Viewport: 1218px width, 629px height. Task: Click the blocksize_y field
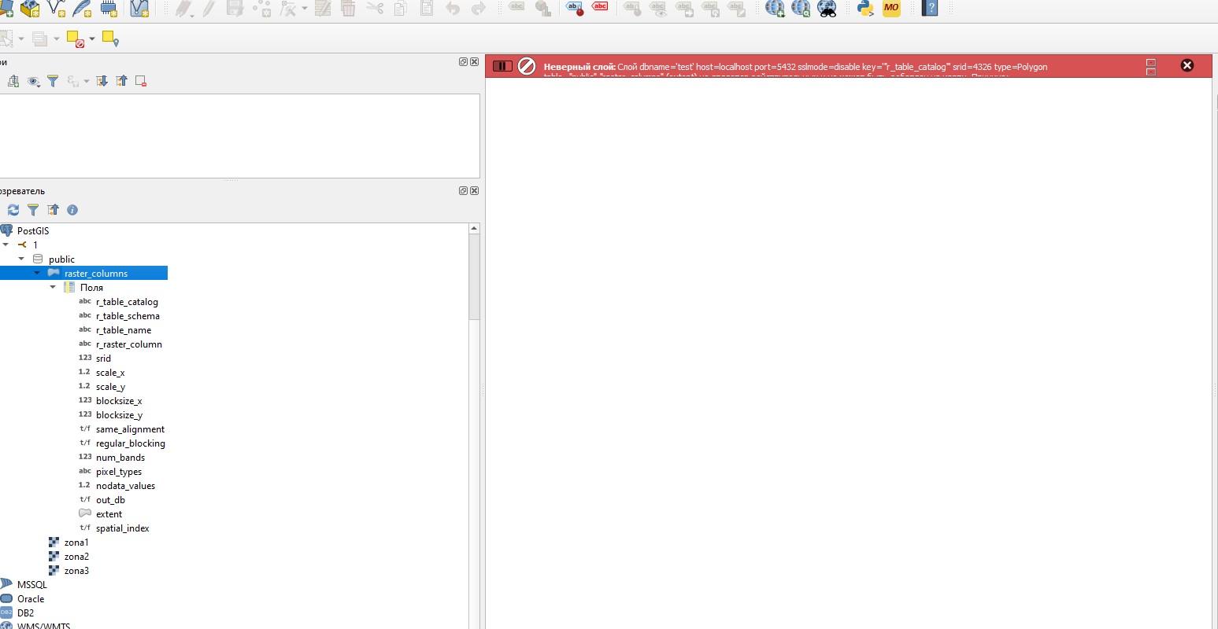pos(119,415)
